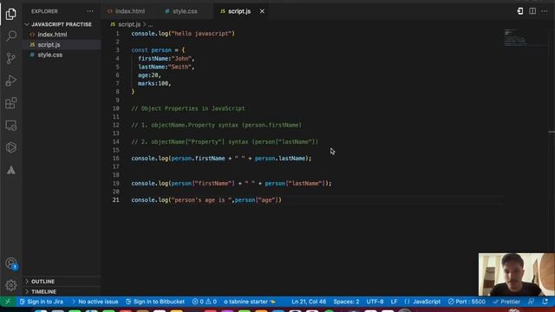Click the "hello javascript" console.log line

[183, 34]
